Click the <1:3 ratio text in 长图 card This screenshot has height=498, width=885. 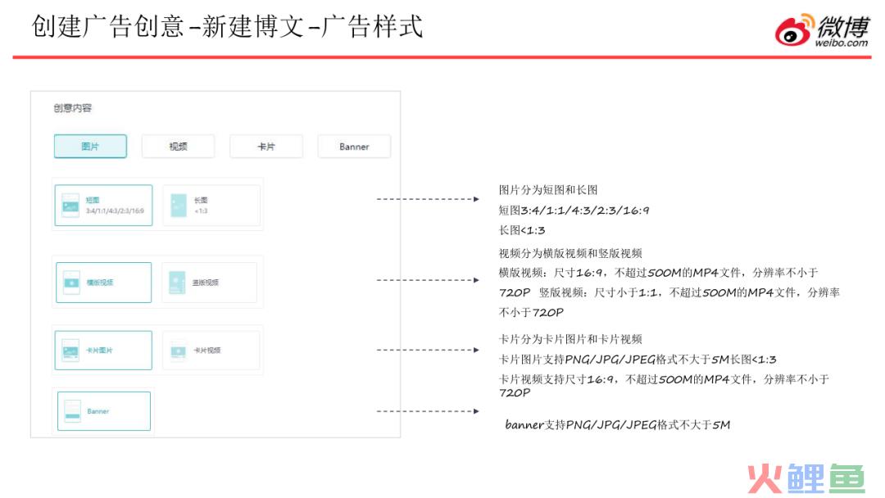click(x=201, y=211)
